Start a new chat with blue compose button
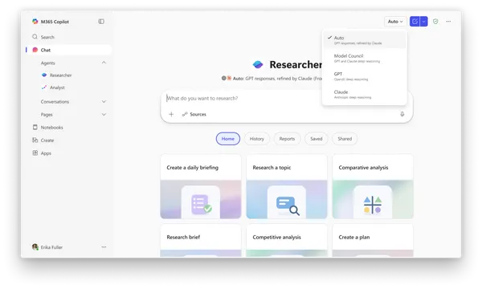482x289 pixels. [x=415, y=22]
